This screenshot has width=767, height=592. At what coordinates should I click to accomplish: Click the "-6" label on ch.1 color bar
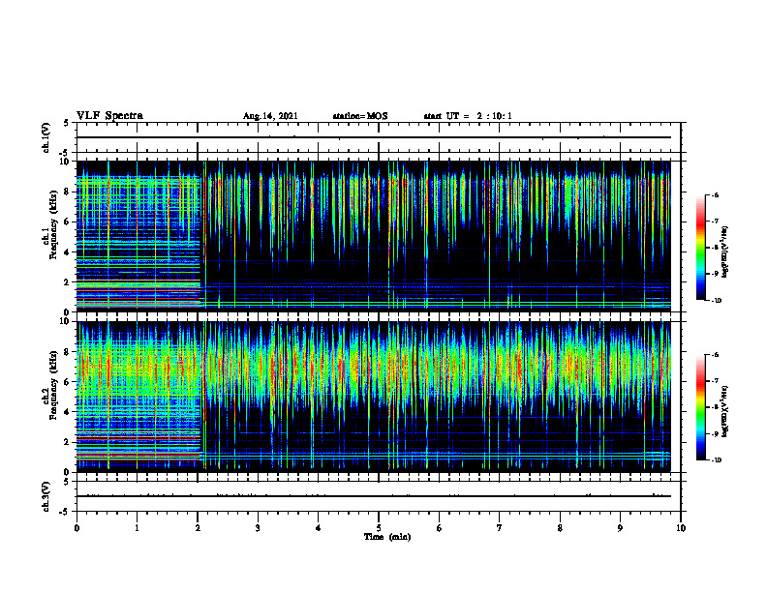[x=715, y=194]
